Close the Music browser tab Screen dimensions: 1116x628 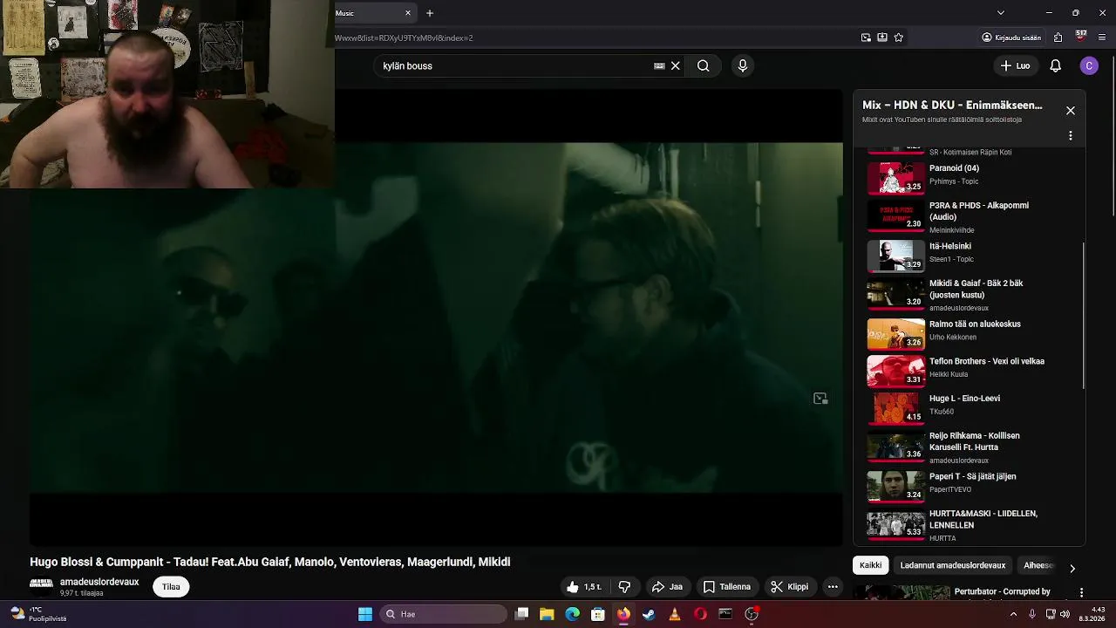click(x=408, y=13)
